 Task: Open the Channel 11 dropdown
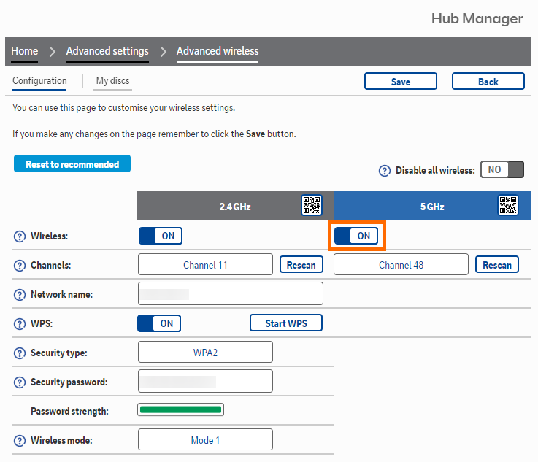205,265
